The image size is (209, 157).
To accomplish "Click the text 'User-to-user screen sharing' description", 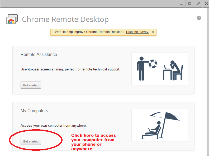I will [x=70, y=69].
